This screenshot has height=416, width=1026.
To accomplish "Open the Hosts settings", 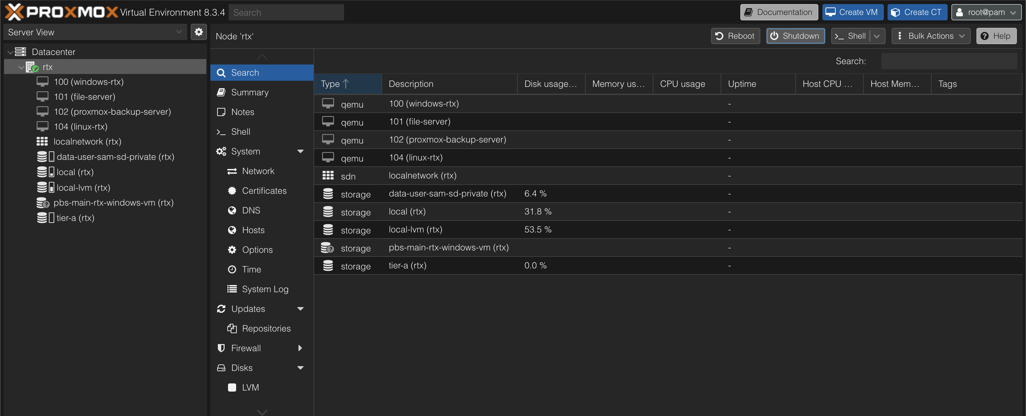I will point(262,230).
